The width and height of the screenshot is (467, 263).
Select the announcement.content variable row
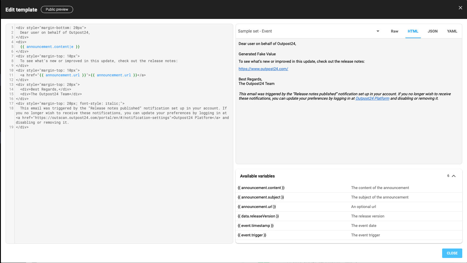point(261,188)
